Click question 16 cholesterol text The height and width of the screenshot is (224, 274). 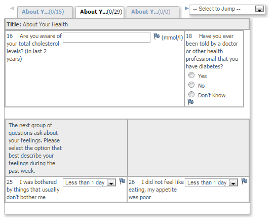click(34, 48)
